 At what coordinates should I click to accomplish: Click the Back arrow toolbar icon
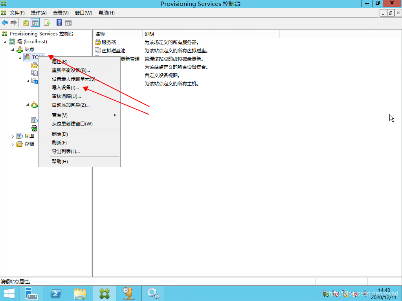pos(5,23)
